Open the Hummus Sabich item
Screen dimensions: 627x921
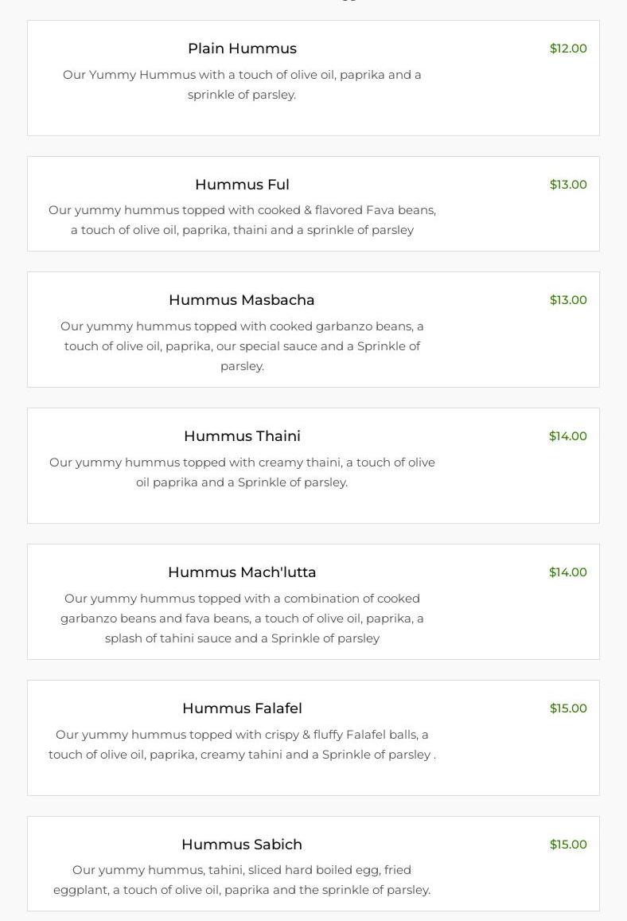click(242, 845)
